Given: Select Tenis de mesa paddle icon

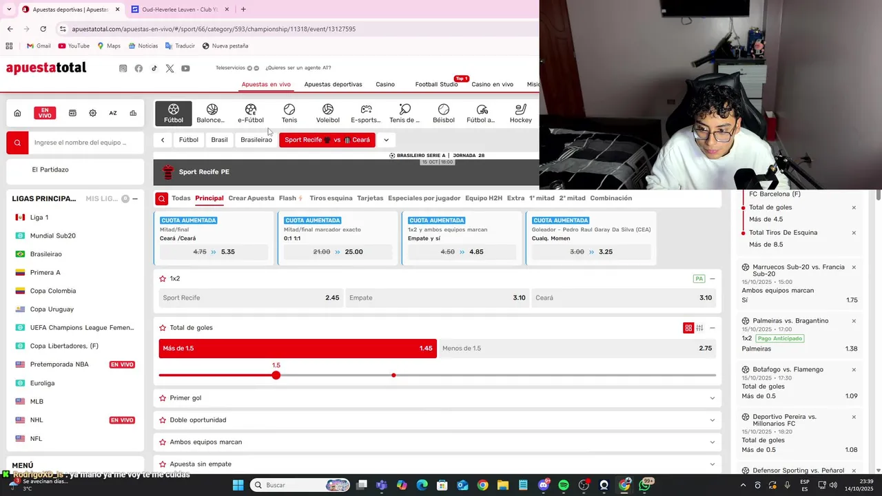Looking at the screenshot, I should 404,114.
